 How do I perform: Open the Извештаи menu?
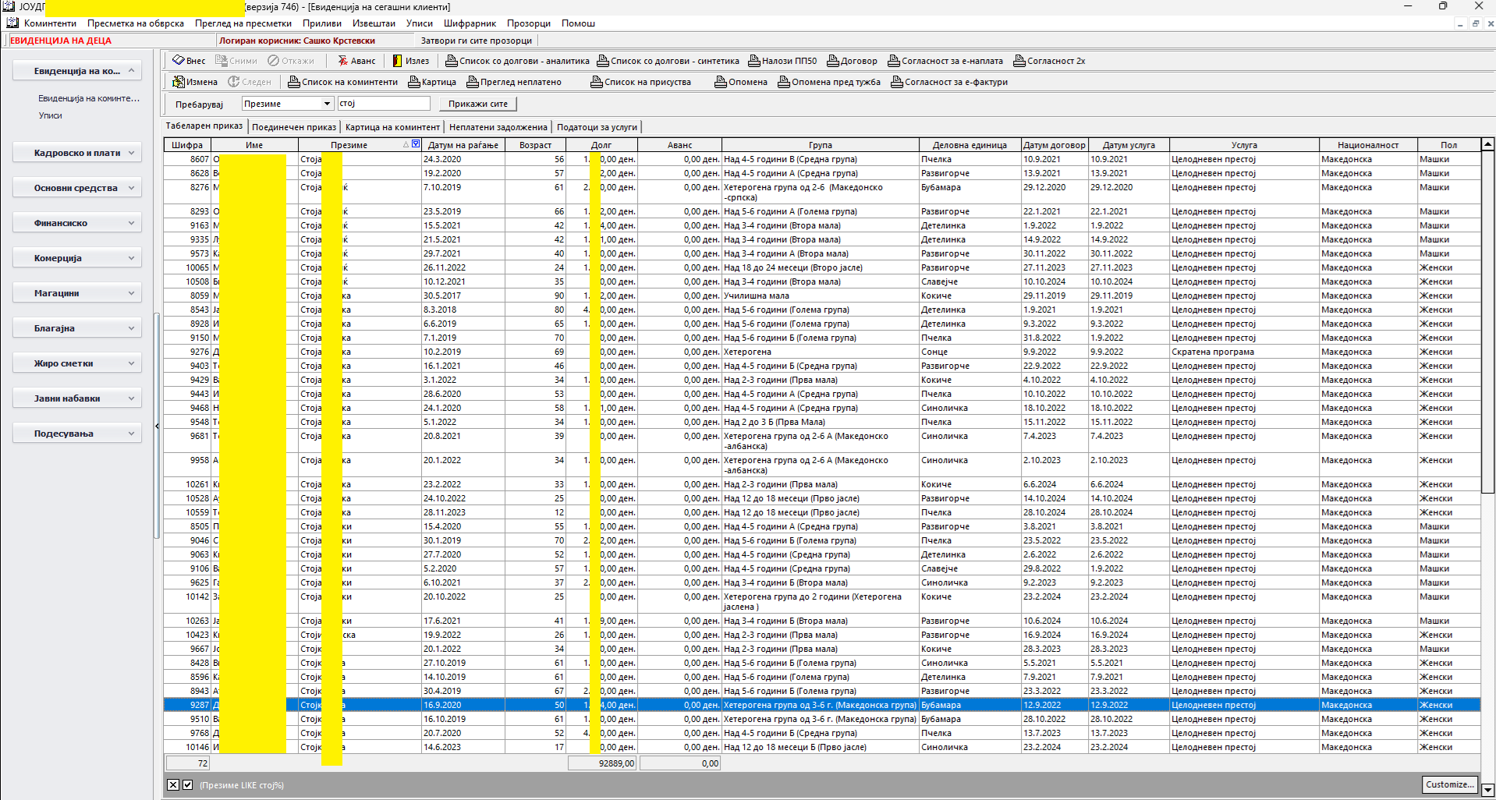click(374, 23)
